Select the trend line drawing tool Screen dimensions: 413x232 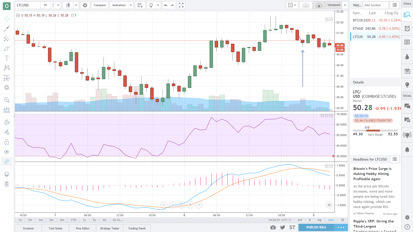click(7, 29)
